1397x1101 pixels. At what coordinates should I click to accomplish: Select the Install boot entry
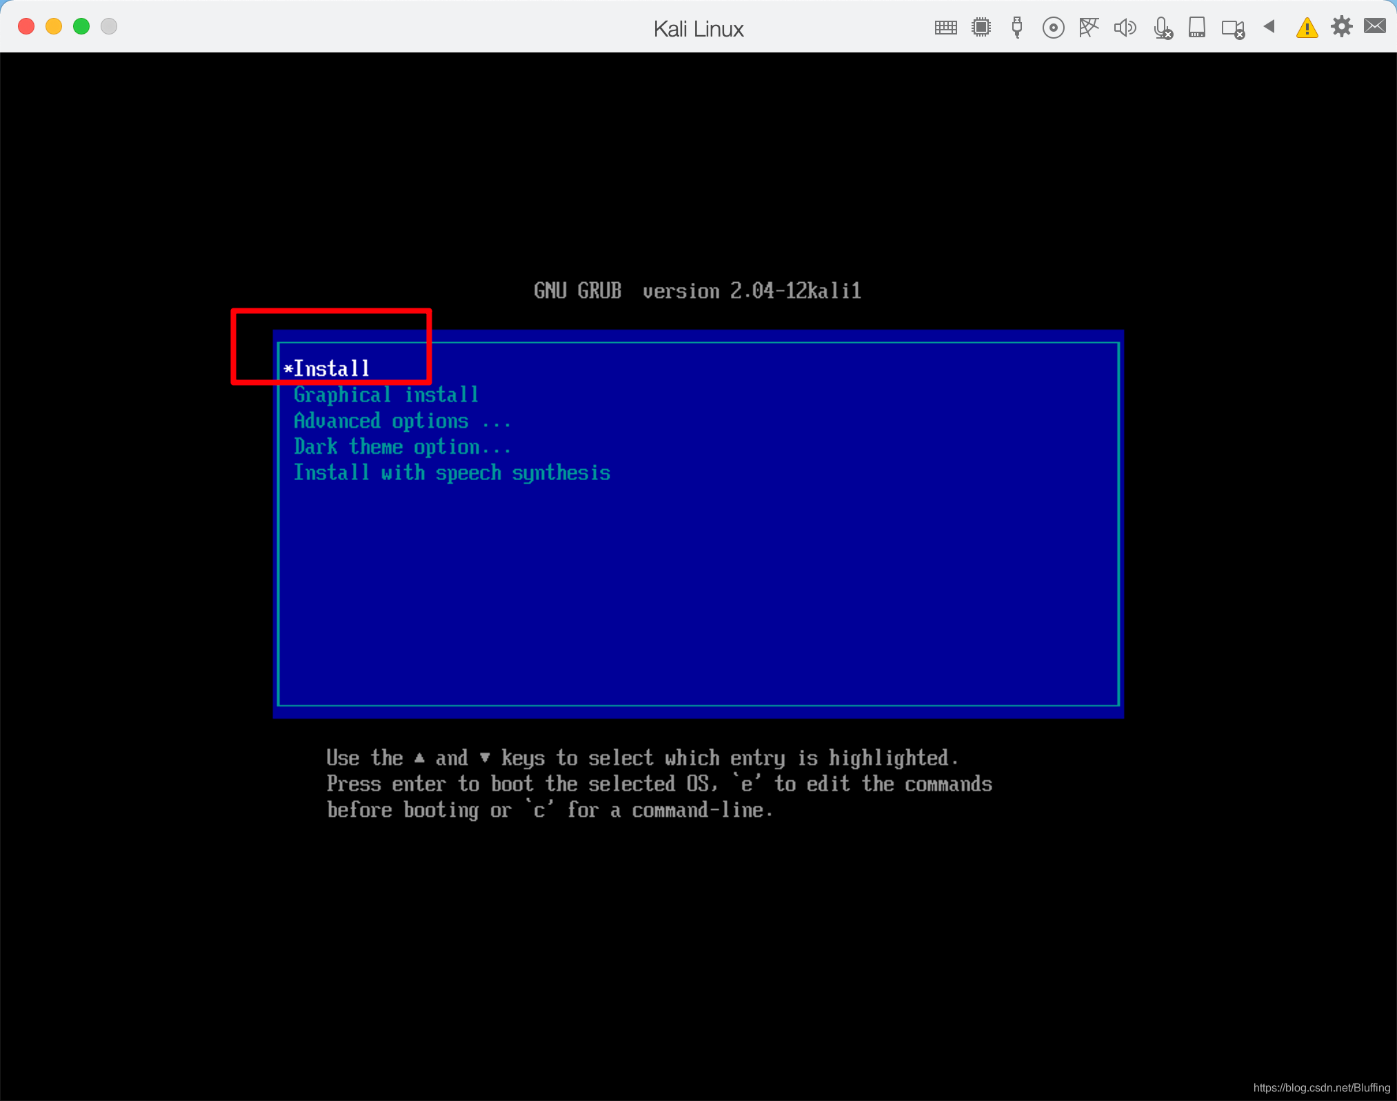click(331, 369)
